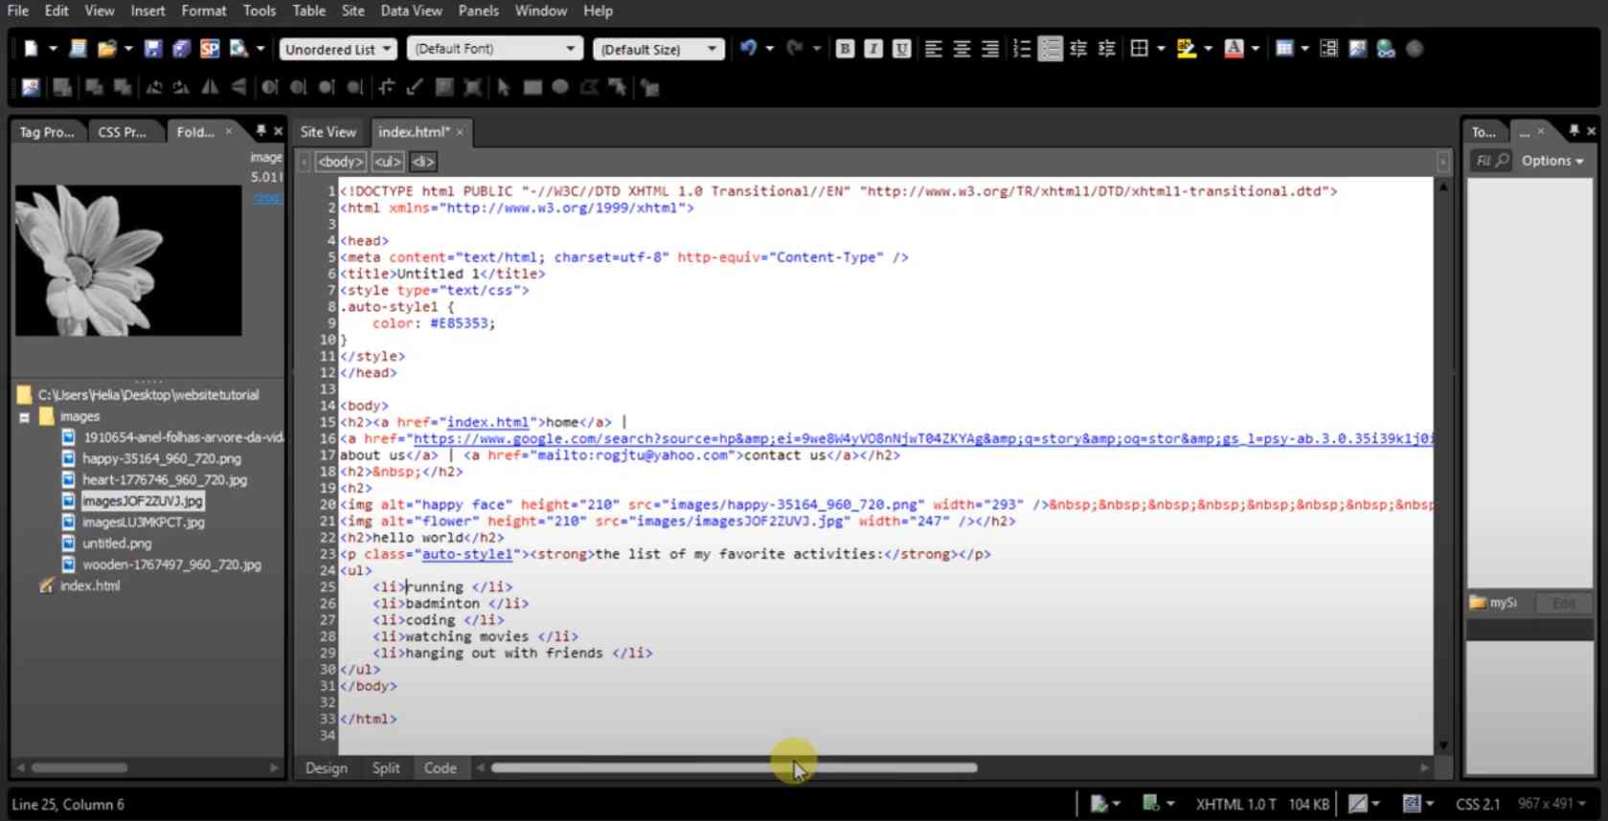
Task: Toggle Bold formatting
Action: (845, 49)
